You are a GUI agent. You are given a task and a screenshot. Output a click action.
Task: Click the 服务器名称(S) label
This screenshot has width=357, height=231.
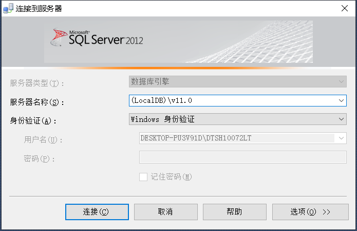tap(37, 102)
